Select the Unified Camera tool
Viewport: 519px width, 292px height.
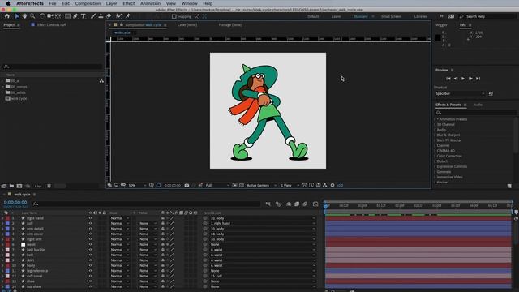50,16
